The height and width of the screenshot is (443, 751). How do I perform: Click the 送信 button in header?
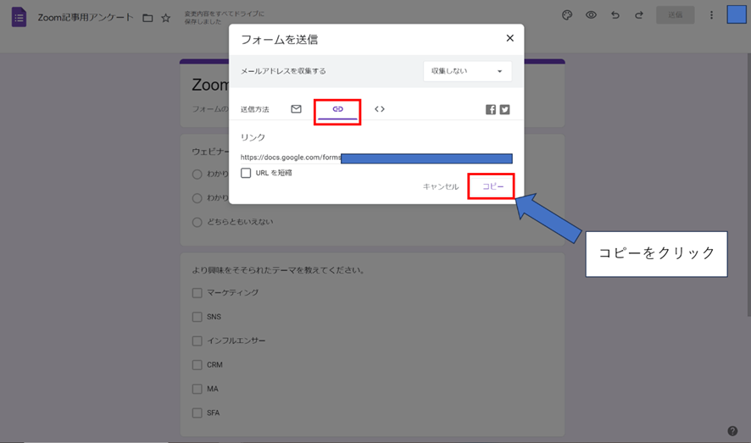[x=676, y=15]
